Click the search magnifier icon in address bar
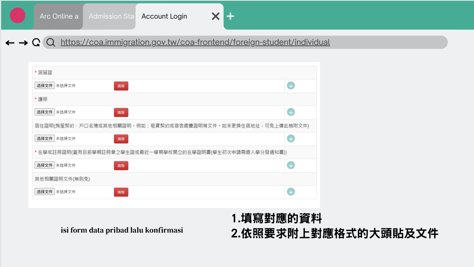This screenshot has width=474, height=267. pos(50,42)
